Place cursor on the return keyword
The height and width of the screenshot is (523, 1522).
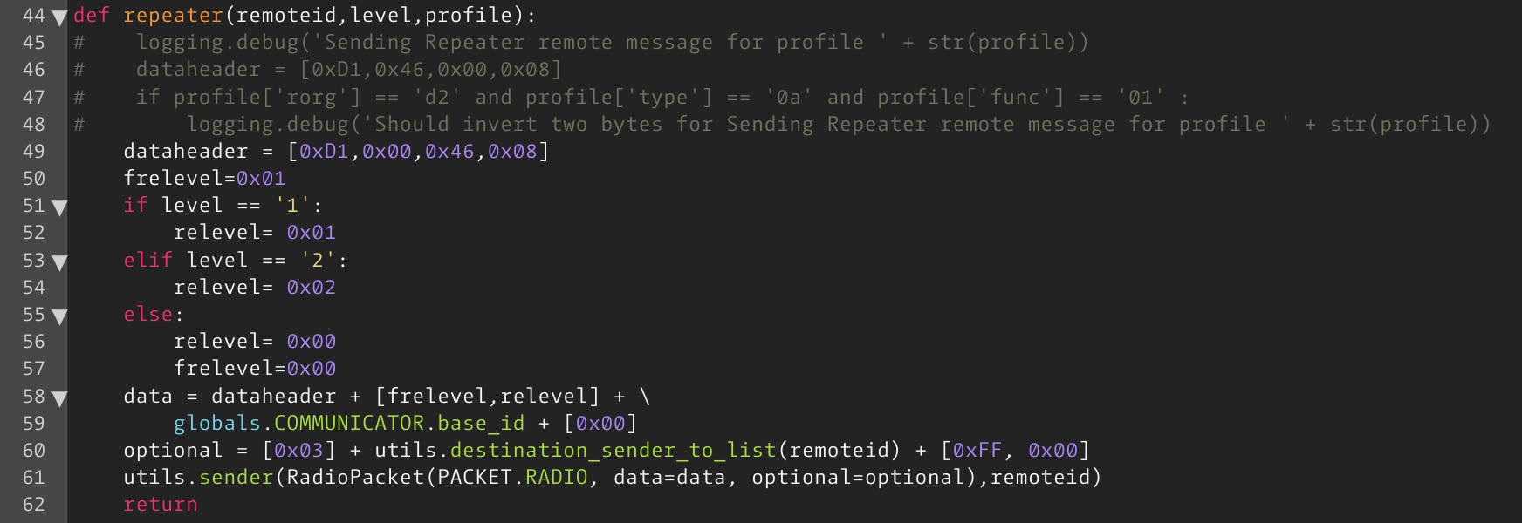[161, 505]
